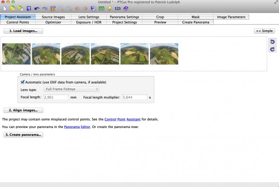Switch to Simple mode
279x187 pixels.
(264, 31)
